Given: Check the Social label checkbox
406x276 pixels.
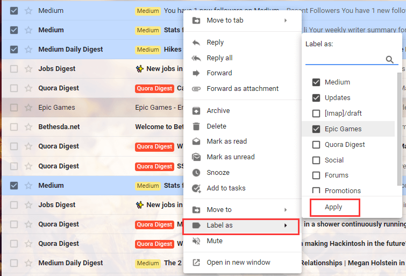Looking at the screenshot, I should point(316,160).
